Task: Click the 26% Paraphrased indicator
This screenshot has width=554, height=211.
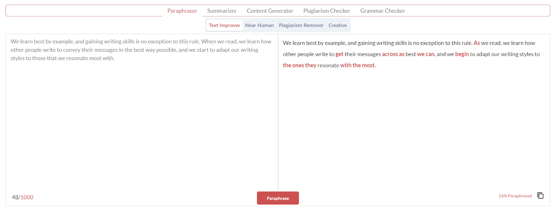Action: (x=515, y=196)
